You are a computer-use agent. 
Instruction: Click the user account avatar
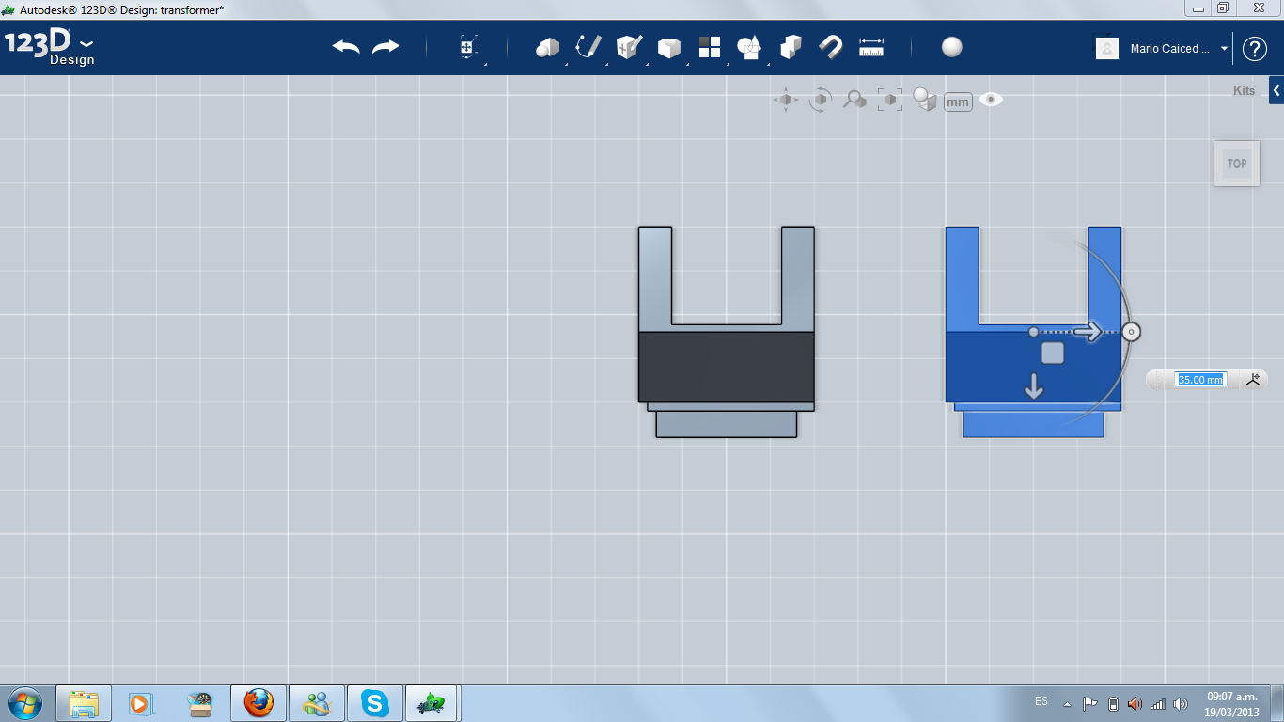tap(1107, 48)
